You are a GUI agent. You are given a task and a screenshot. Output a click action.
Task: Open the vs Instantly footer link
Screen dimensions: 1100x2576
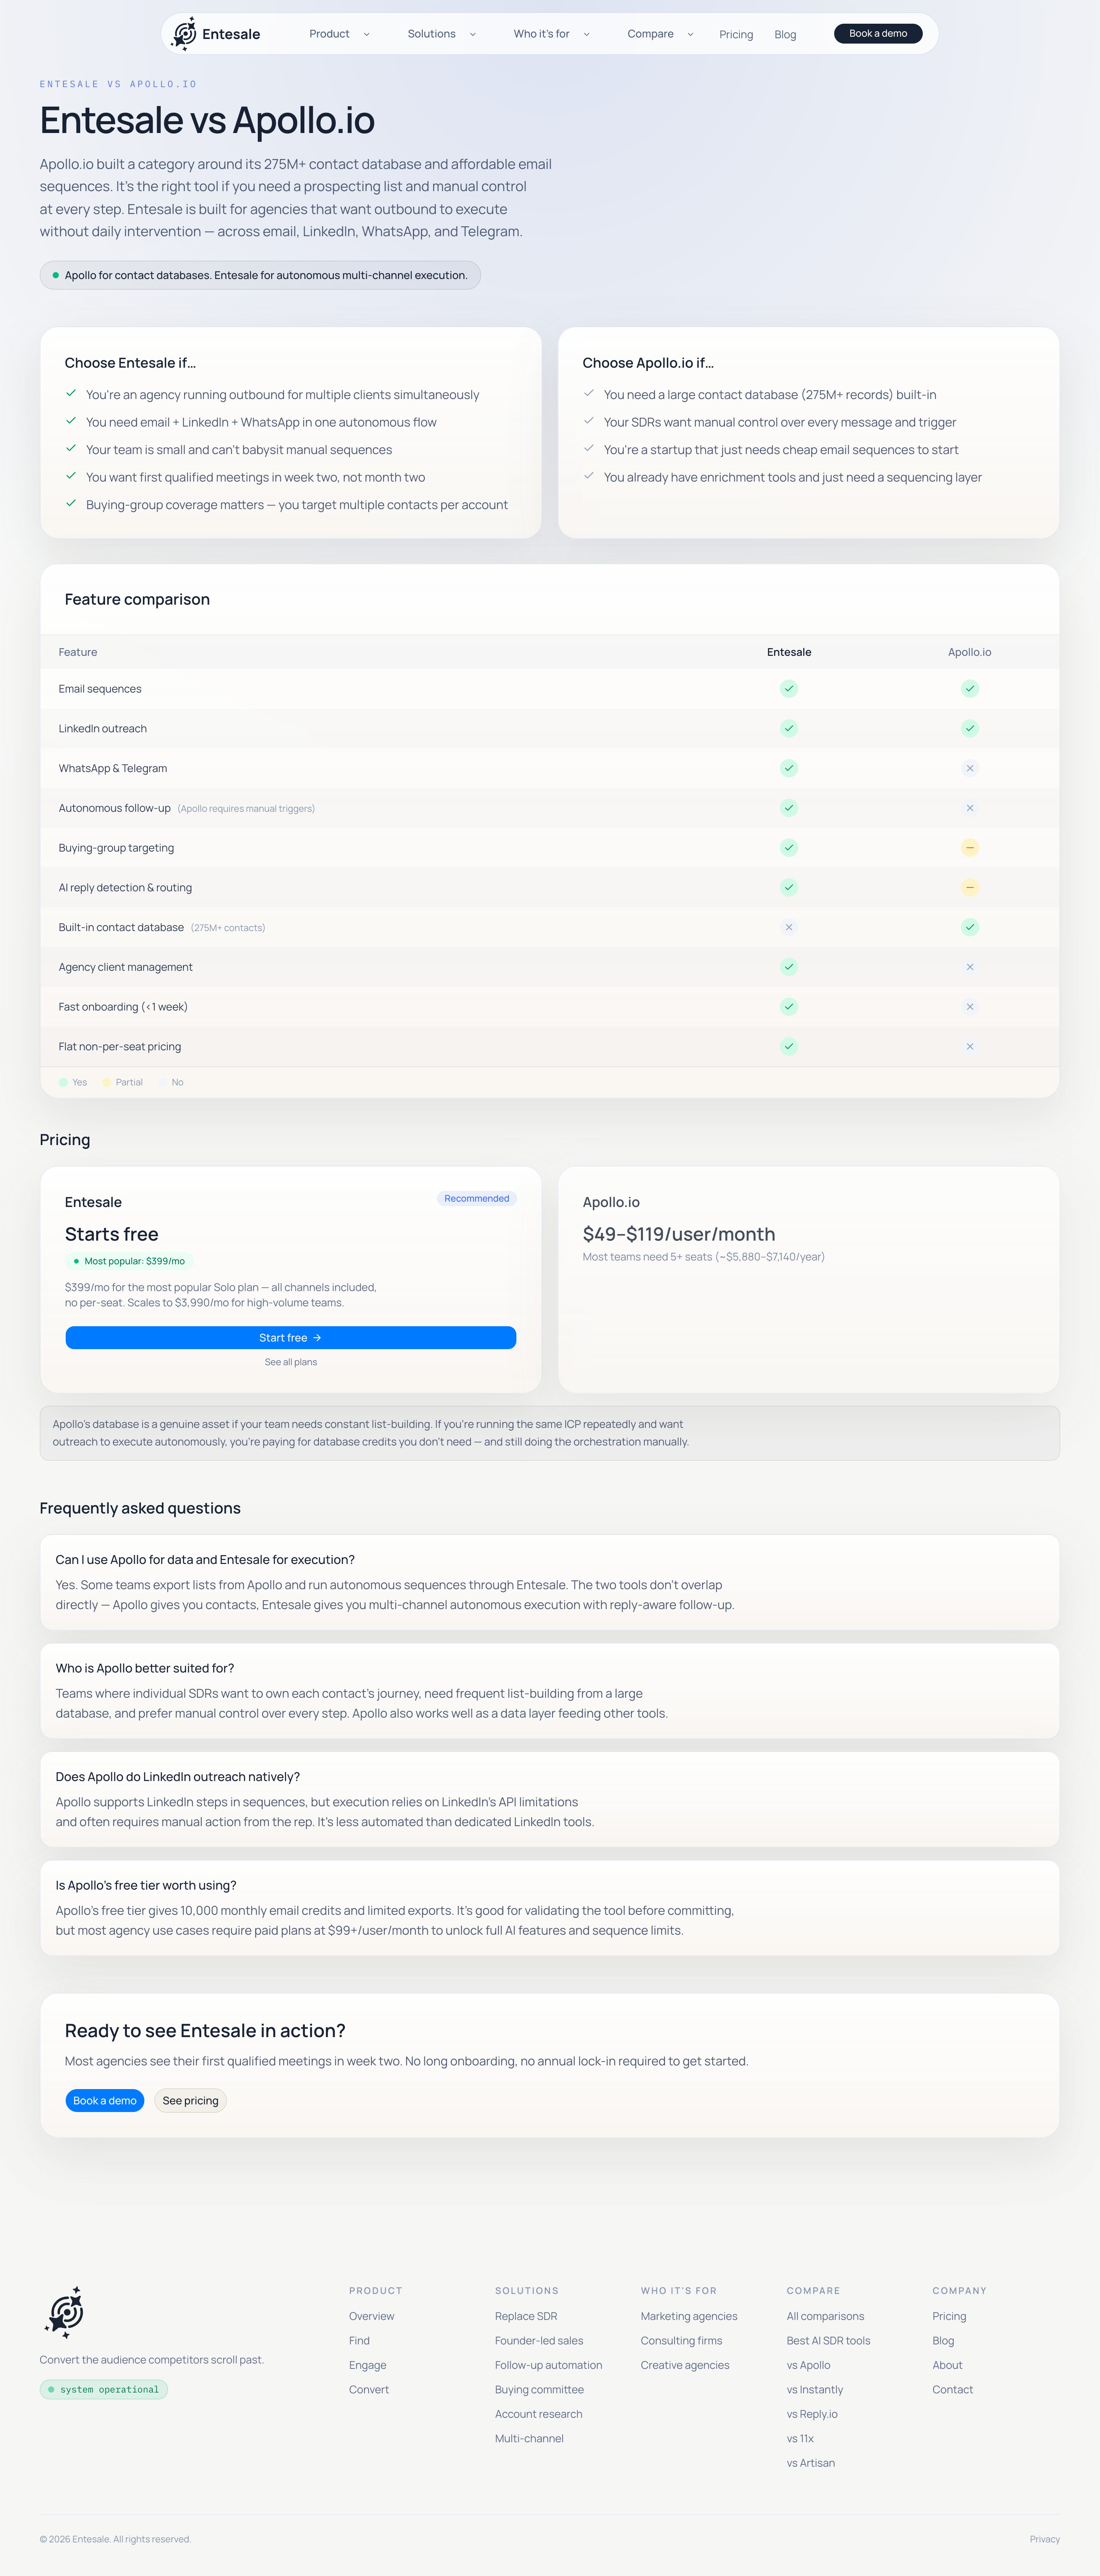click(x=814, y=2389)
